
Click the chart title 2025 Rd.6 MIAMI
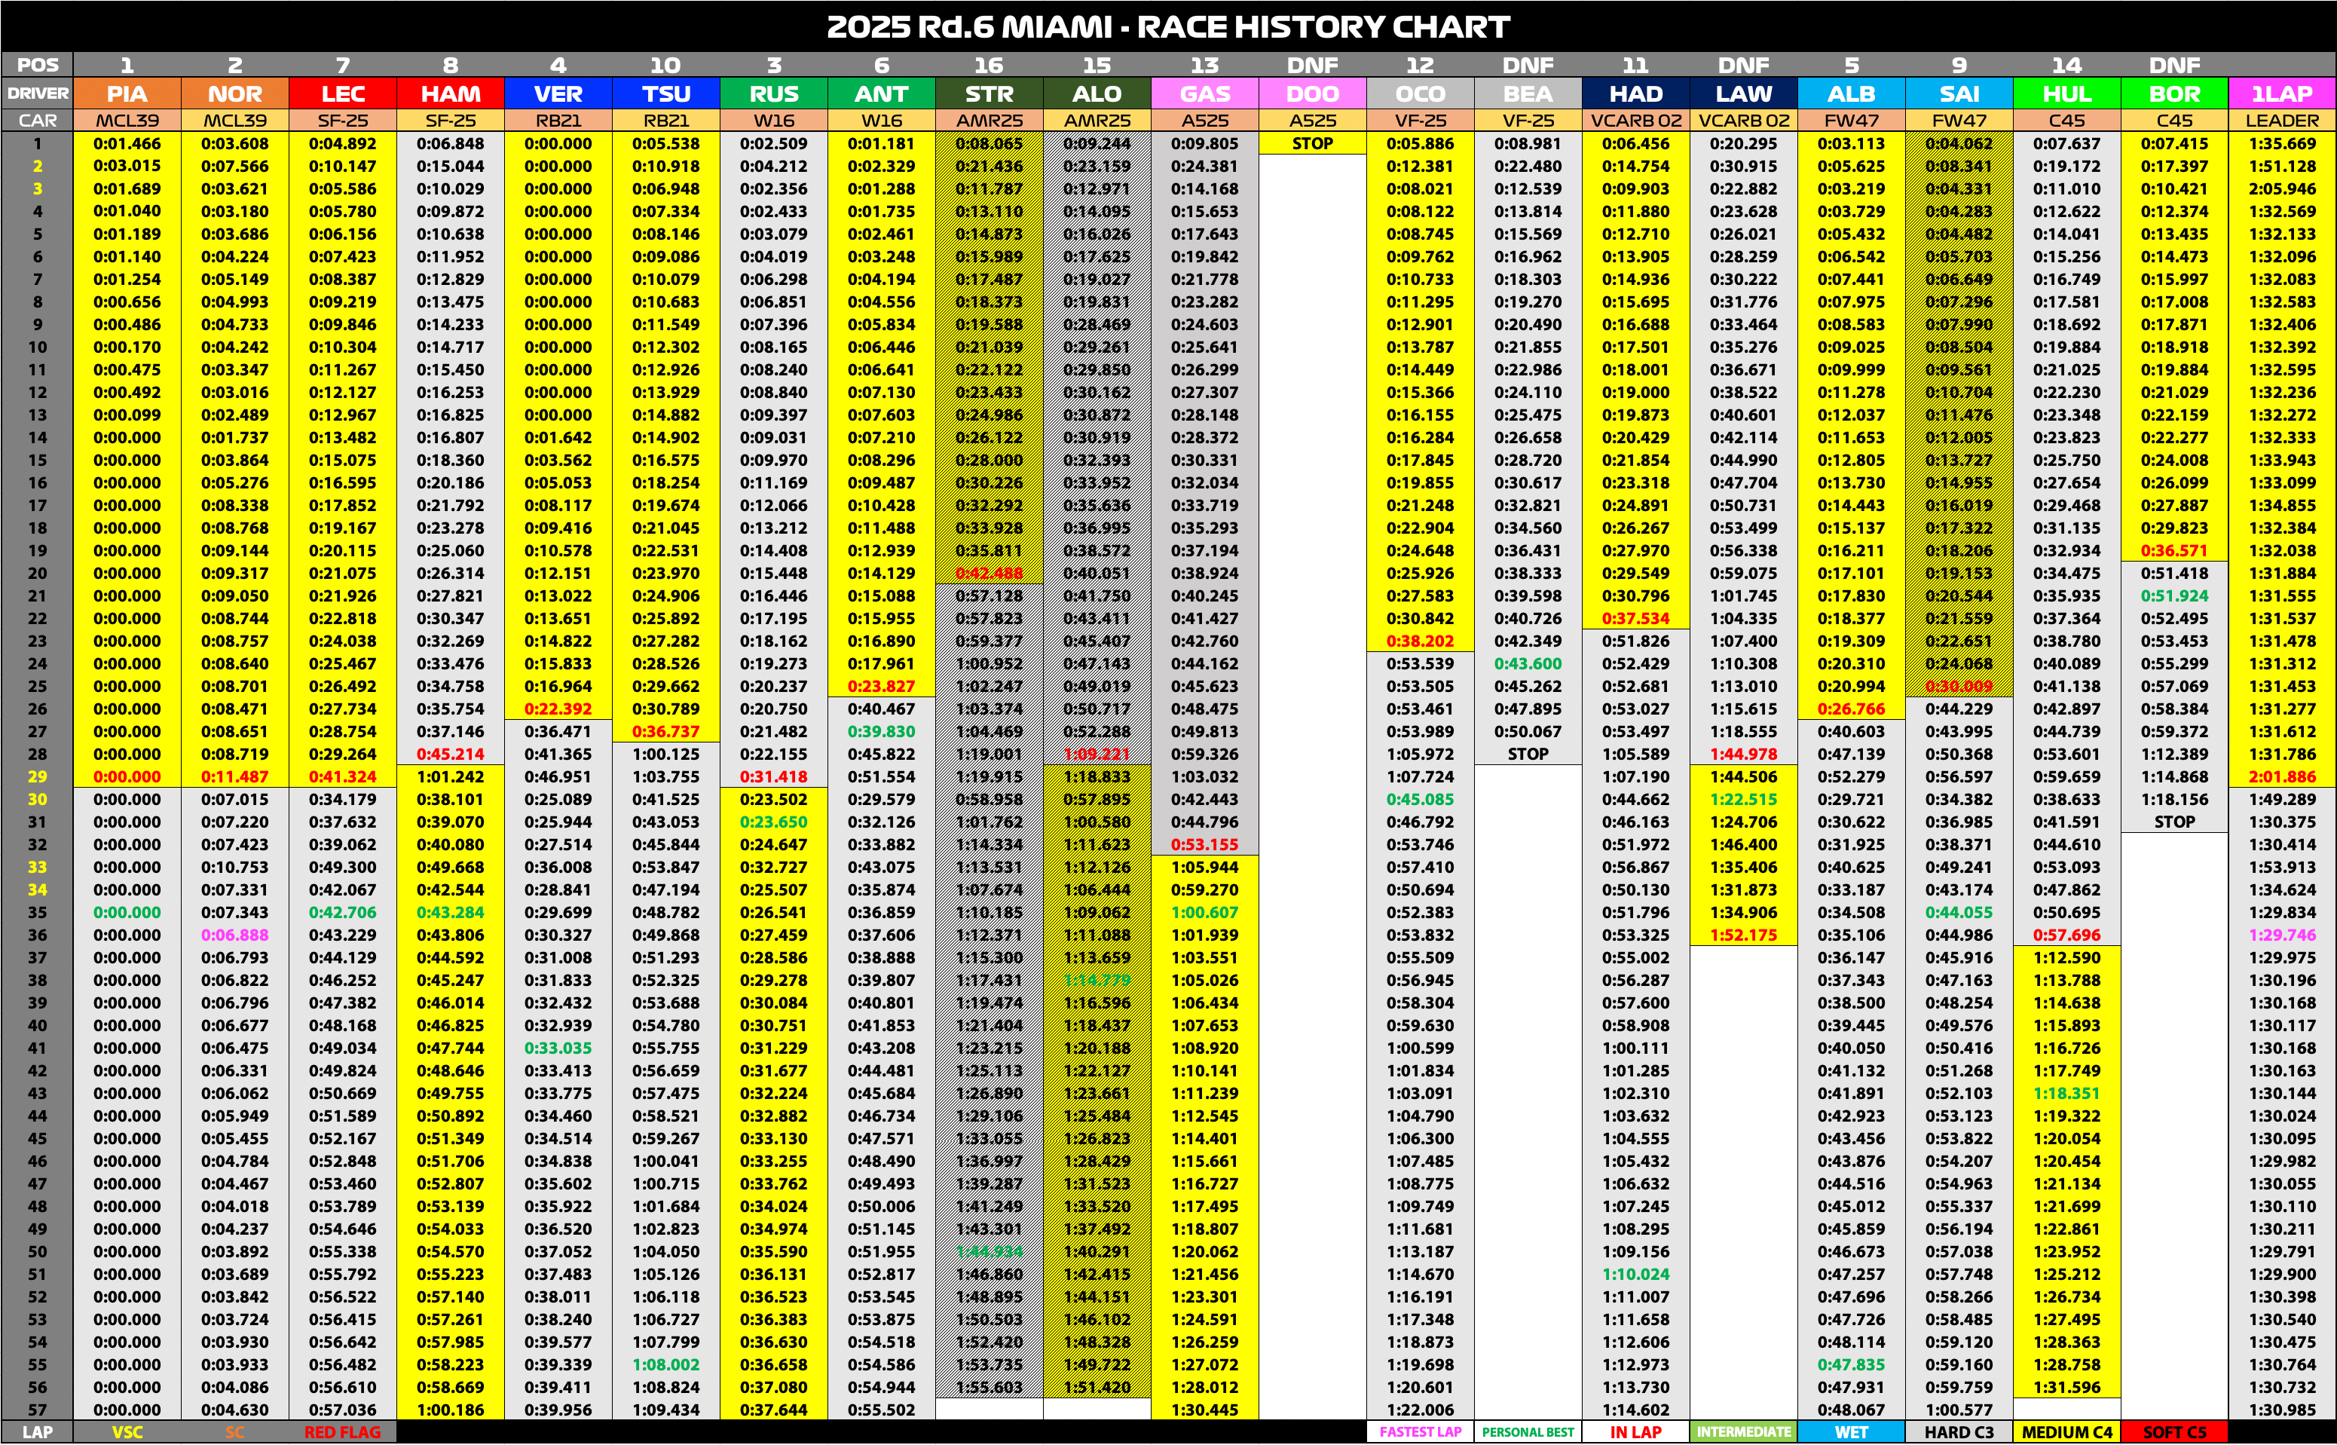(1168, 26)
